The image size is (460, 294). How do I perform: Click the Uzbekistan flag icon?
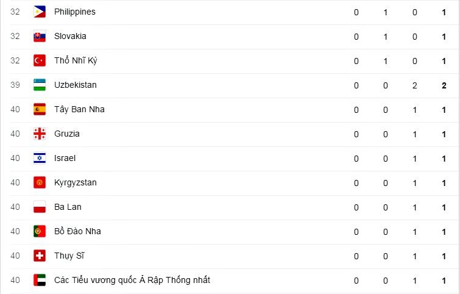tap(40, 85)
